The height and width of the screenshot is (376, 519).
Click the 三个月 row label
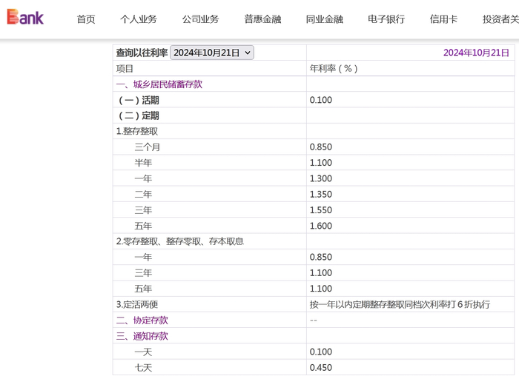tap(148, 147)
